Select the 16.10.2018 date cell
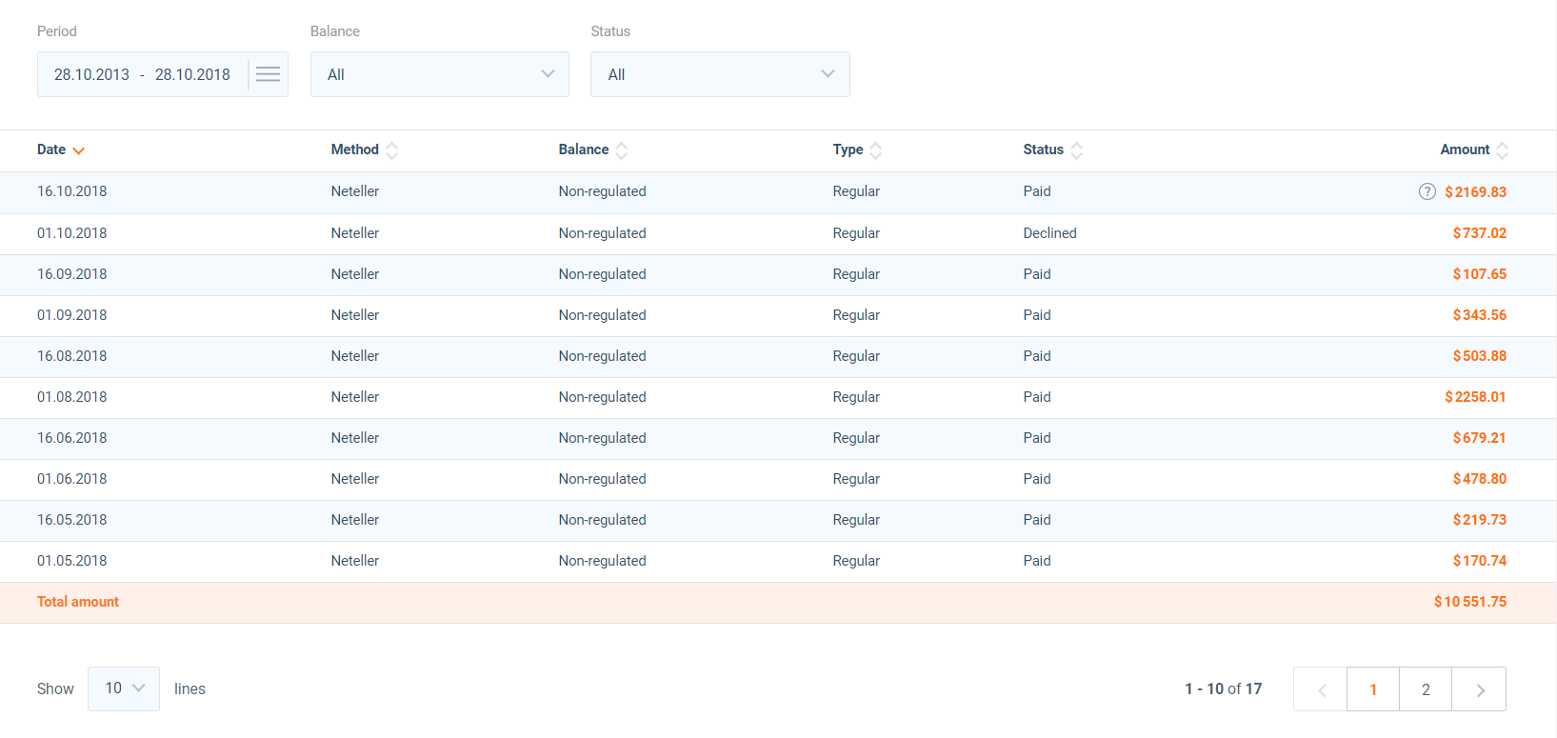 [72, 191]
